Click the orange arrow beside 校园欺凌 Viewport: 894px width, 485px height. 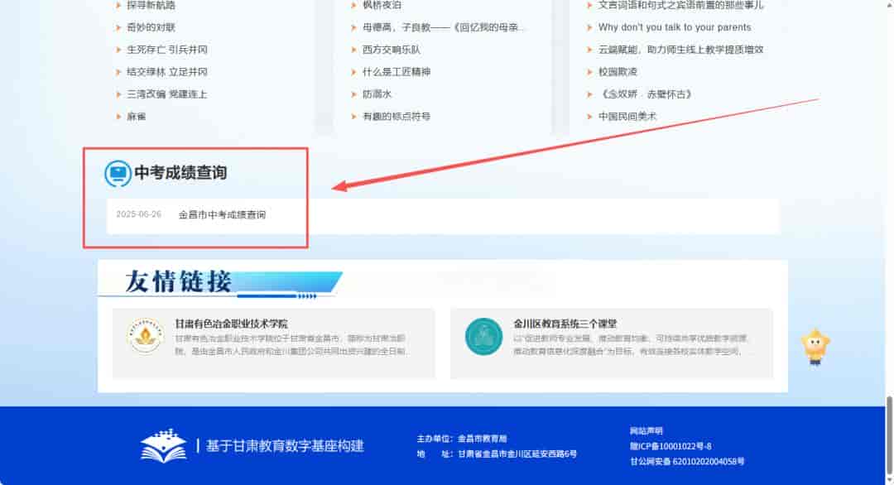pos(589,72)
